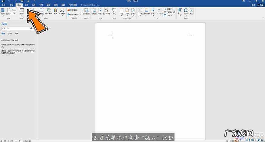Click the Sign in (登录) button

(253, 5)
